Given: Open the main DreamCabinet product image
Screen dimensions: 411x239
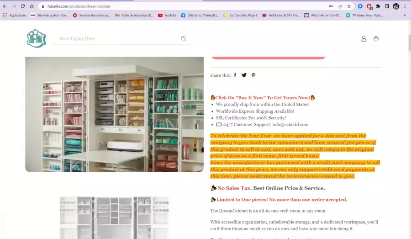Looking at the screenshot, I should pos(114,114).
